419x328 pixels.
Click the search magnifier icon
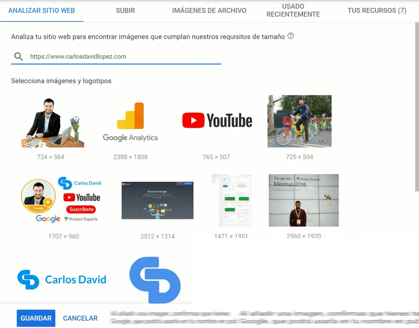coord(18,56)
